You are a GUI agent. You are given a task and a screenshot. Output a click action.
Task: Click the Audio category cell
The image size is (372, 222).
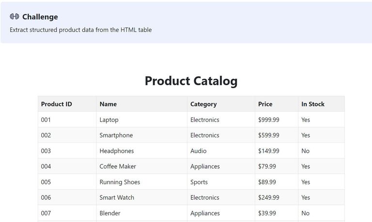pyautogui.click(x=198, y=151)
